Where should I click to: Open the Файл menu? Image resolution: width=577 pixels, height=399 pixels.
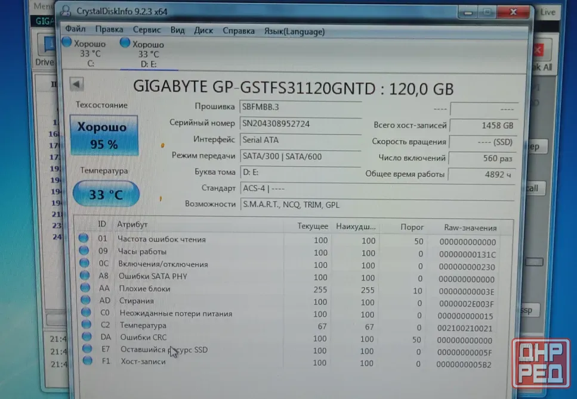click(x=75, y=29)
